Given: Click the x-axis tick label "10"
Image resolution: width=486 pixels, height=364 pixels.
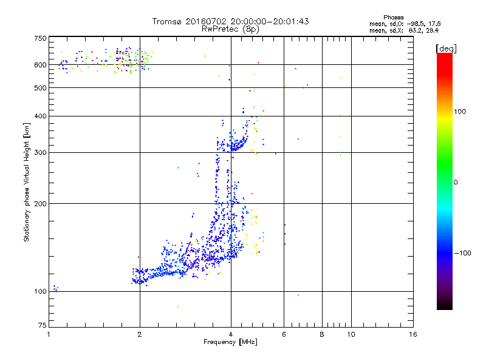Looking at the screenshot, I should [x=351, y=334].
